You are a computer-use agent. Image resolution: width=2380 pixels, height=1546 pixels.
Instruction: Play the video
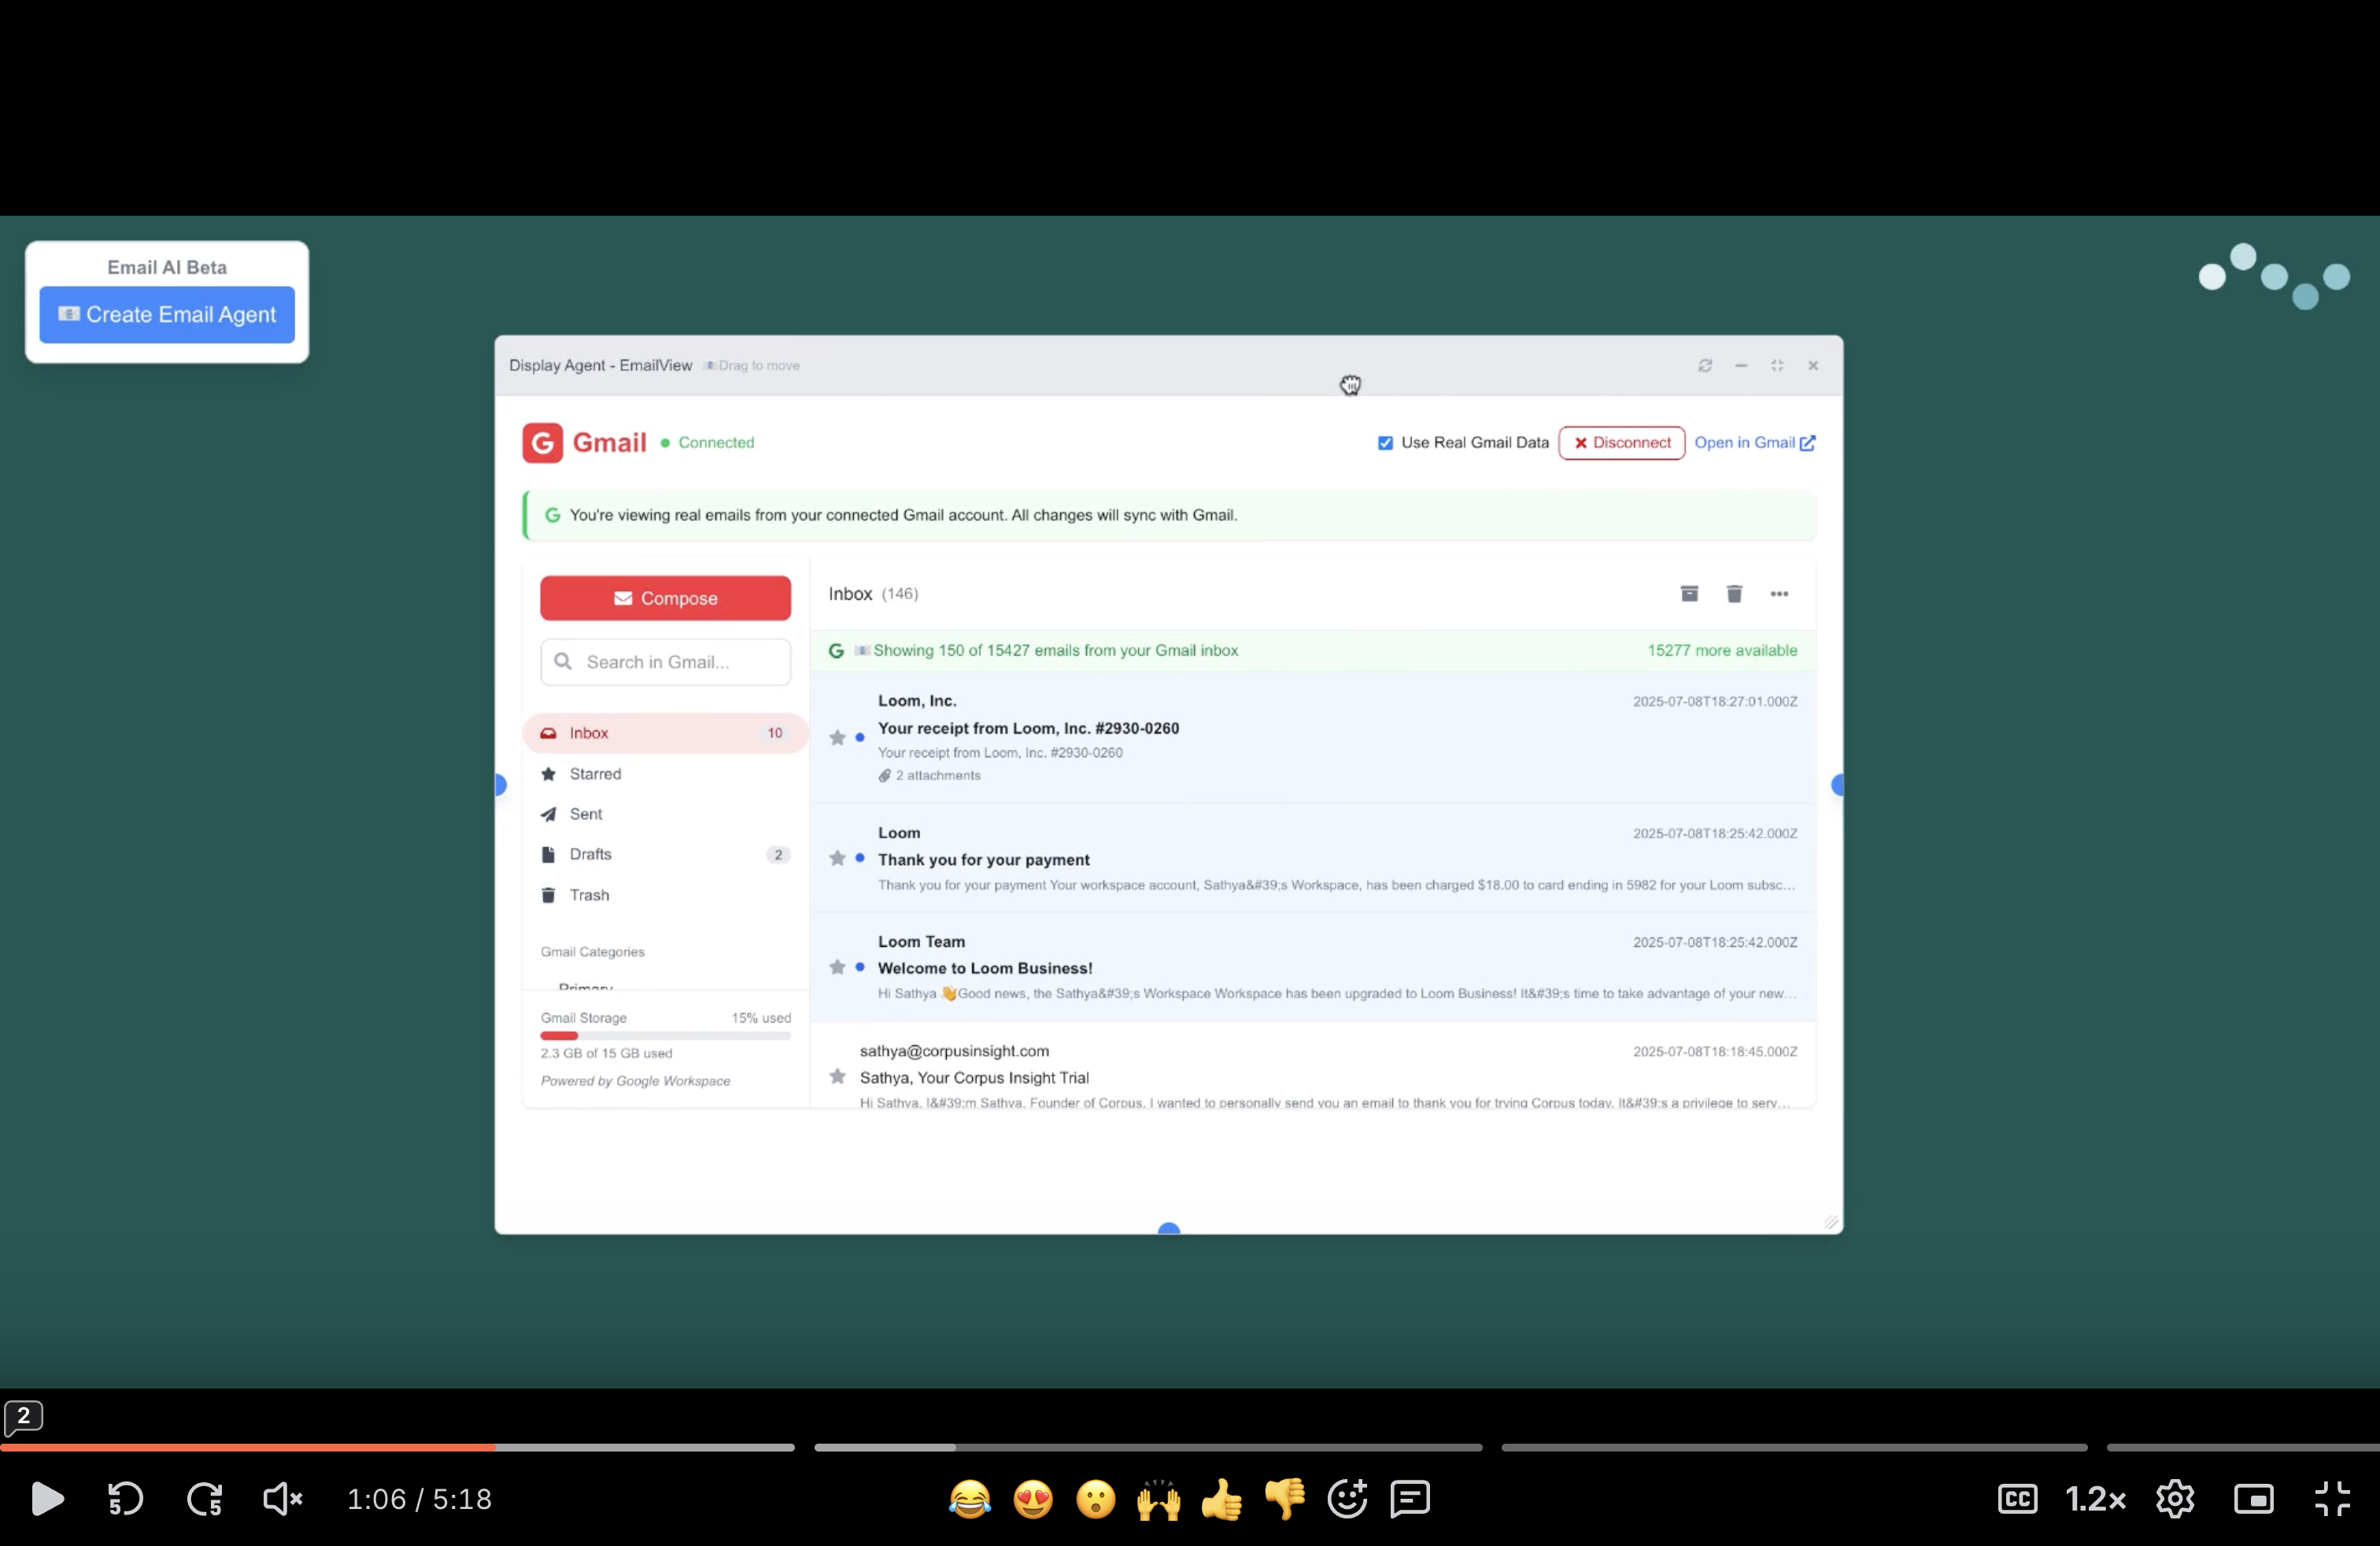point(47,1499)
